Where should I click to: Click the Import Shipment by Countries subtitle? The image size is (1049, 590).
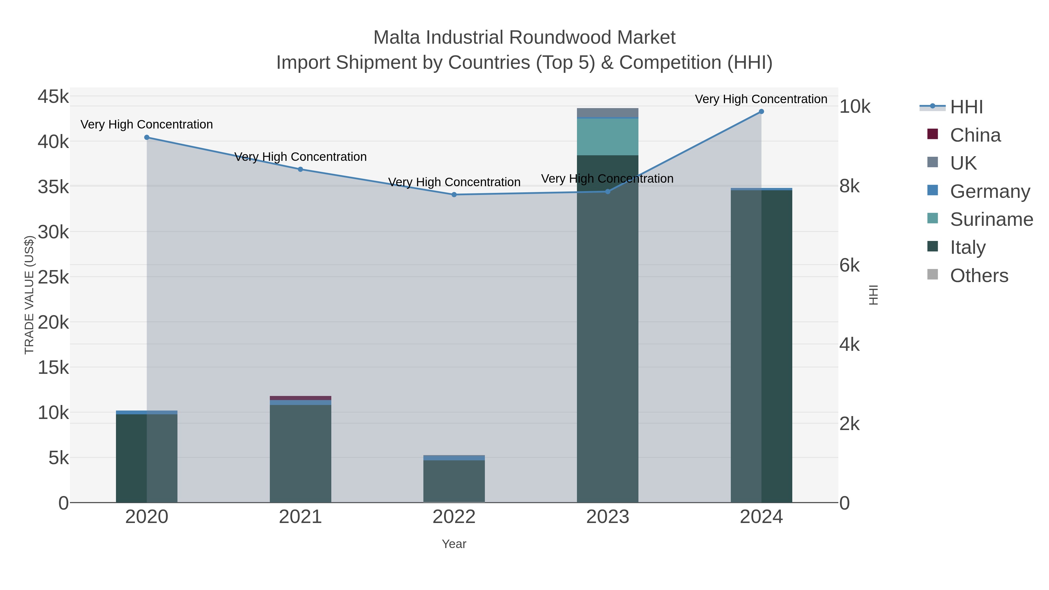coord(524,63)
